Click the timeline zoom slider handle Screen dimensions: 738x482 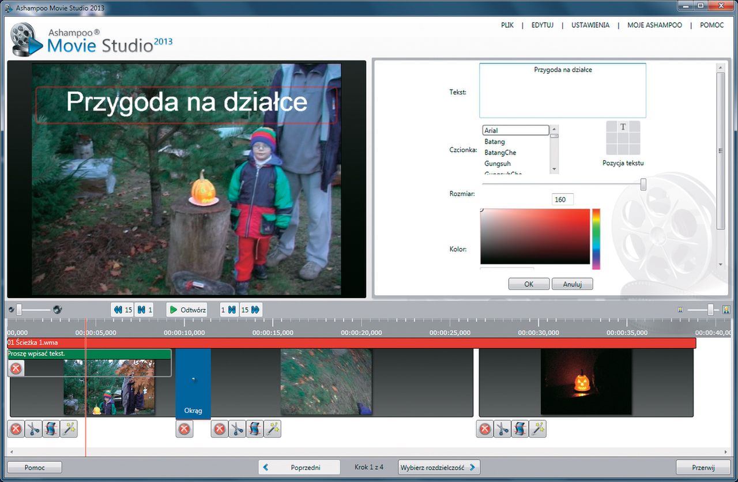[x=711, y=310]
